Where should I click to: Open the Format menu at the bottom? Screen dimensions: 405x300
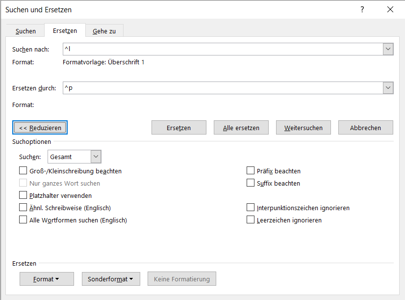point(47,278)
